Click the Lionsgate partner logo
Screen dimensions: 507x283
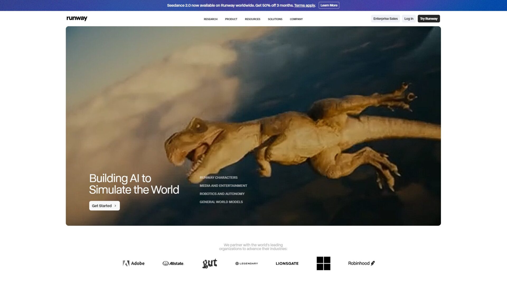point(287,263)
